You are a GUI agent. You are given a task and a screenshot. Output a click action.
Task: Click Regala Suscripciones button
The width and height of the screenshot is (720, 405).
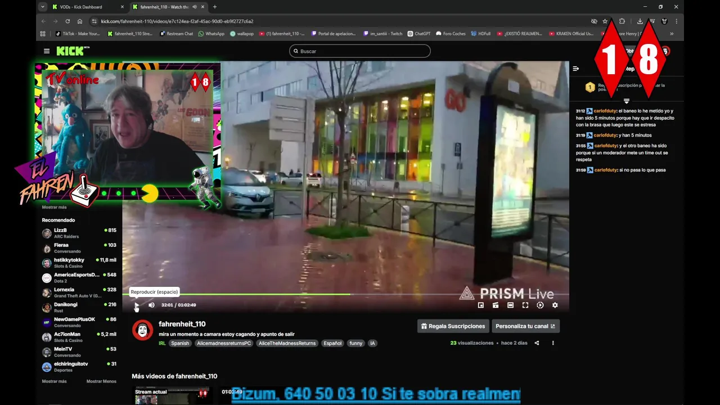(453, 326)
